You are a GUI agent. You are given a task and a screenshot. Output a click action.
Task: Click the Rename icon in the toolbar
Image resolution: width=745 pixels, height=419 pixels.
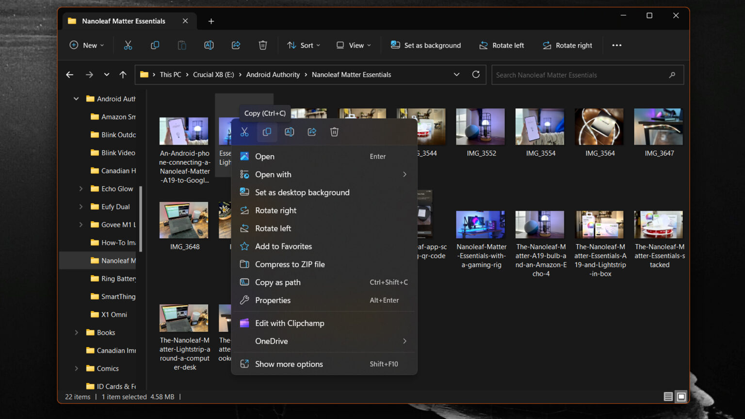tap(209, 45)
